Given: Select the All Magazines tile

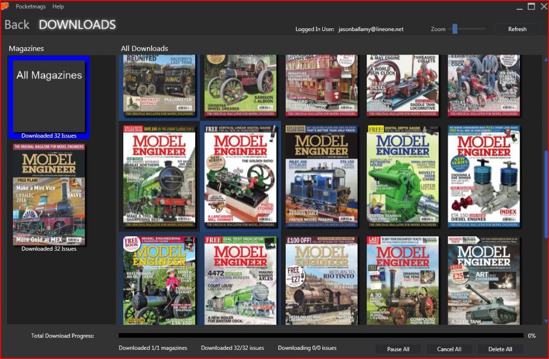Looking at the screenshot, I should pos(49,98).
